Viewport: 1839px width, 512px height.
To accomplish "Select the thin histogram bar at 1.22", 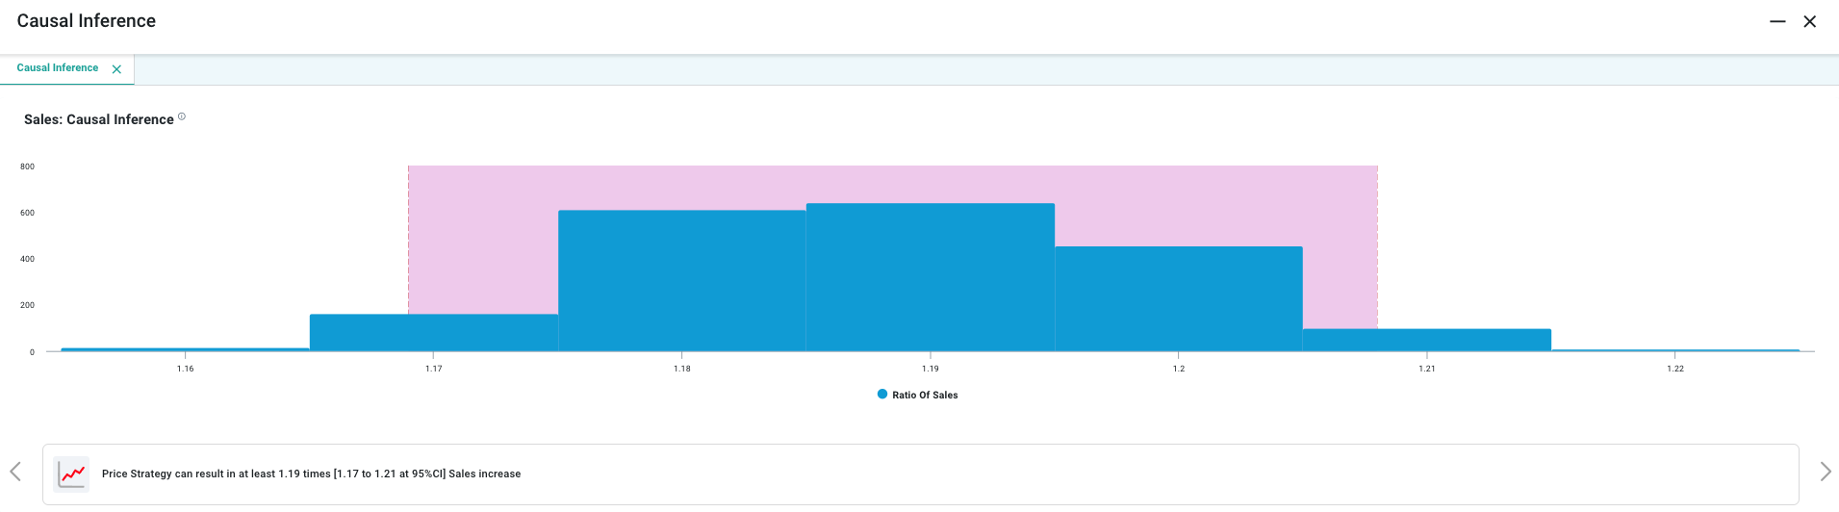I will [1674, 350].
